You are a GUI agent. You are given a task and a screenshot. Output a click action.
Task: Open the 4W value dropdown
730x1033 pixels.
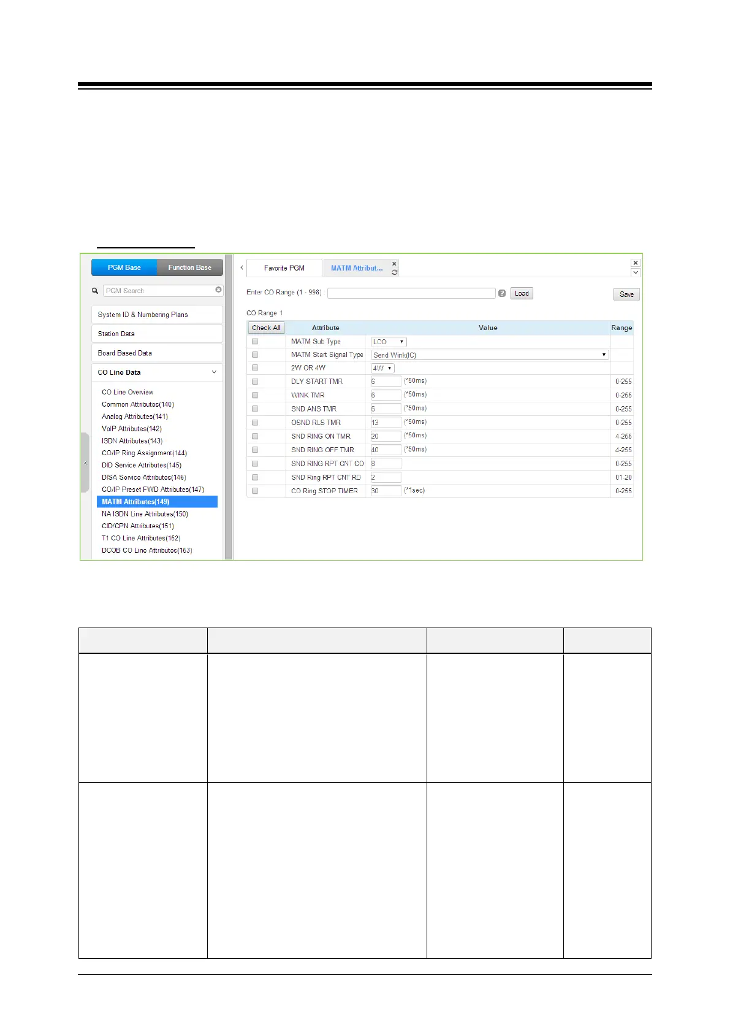click(382, 368)
